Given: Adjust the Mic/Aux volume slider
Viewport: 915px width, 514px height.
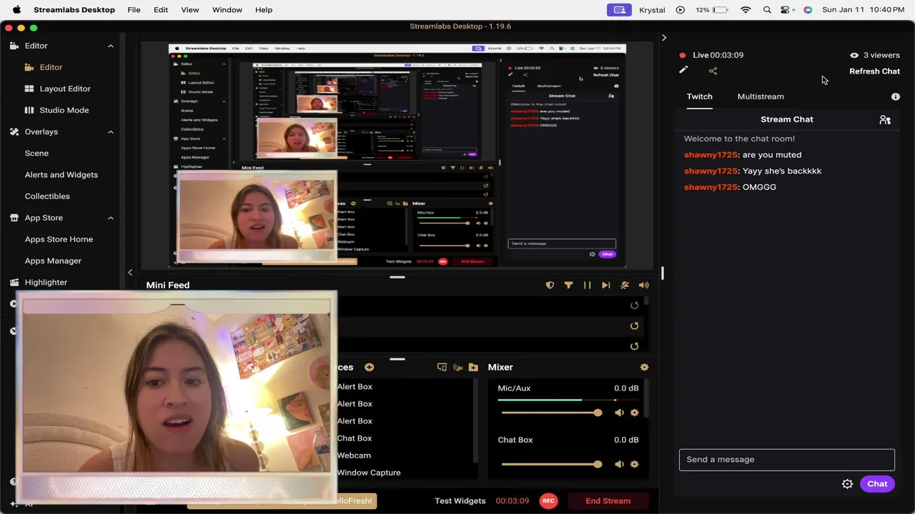Looking at the screenshot, I should [551, 413].
